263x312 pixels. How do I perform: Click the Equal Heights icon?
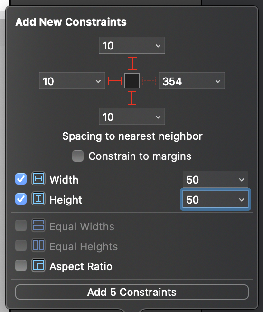(x=38, y=245)
